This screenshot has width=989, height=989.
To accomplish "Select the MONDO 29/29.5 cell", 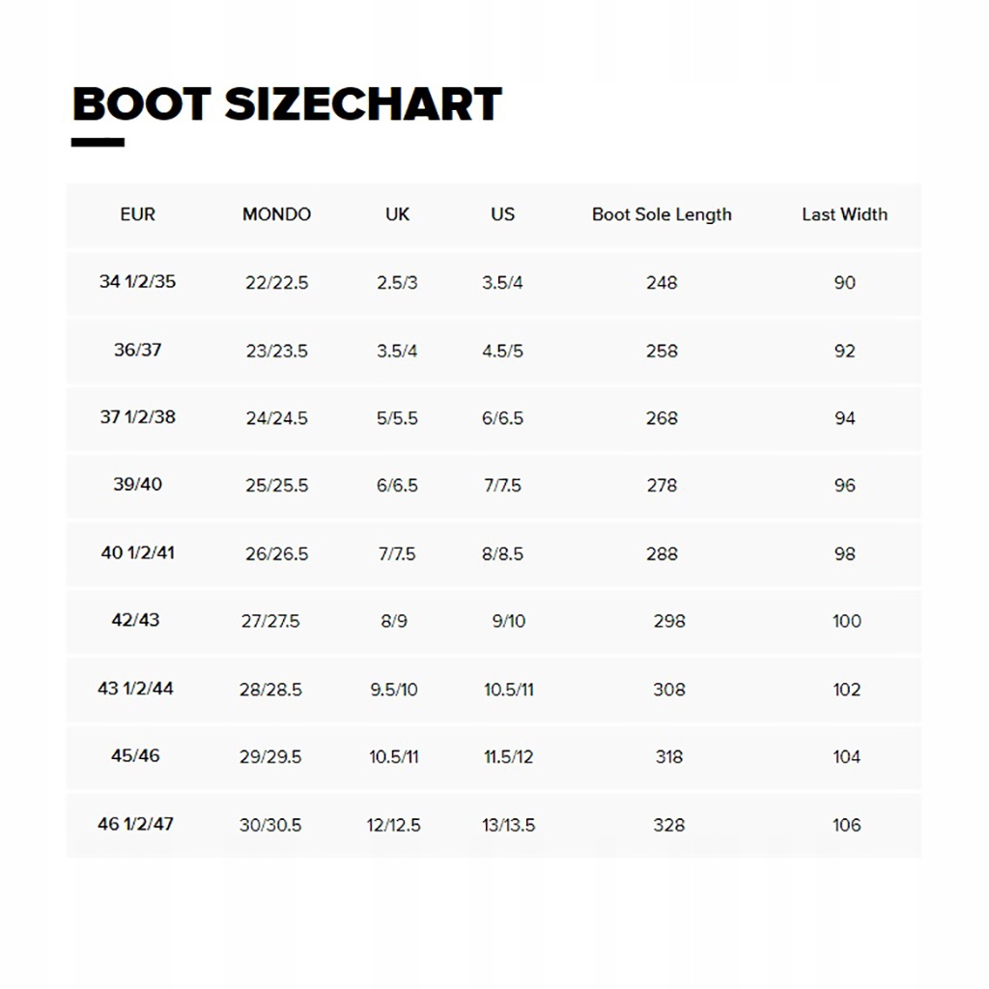I will click(270, 757).
